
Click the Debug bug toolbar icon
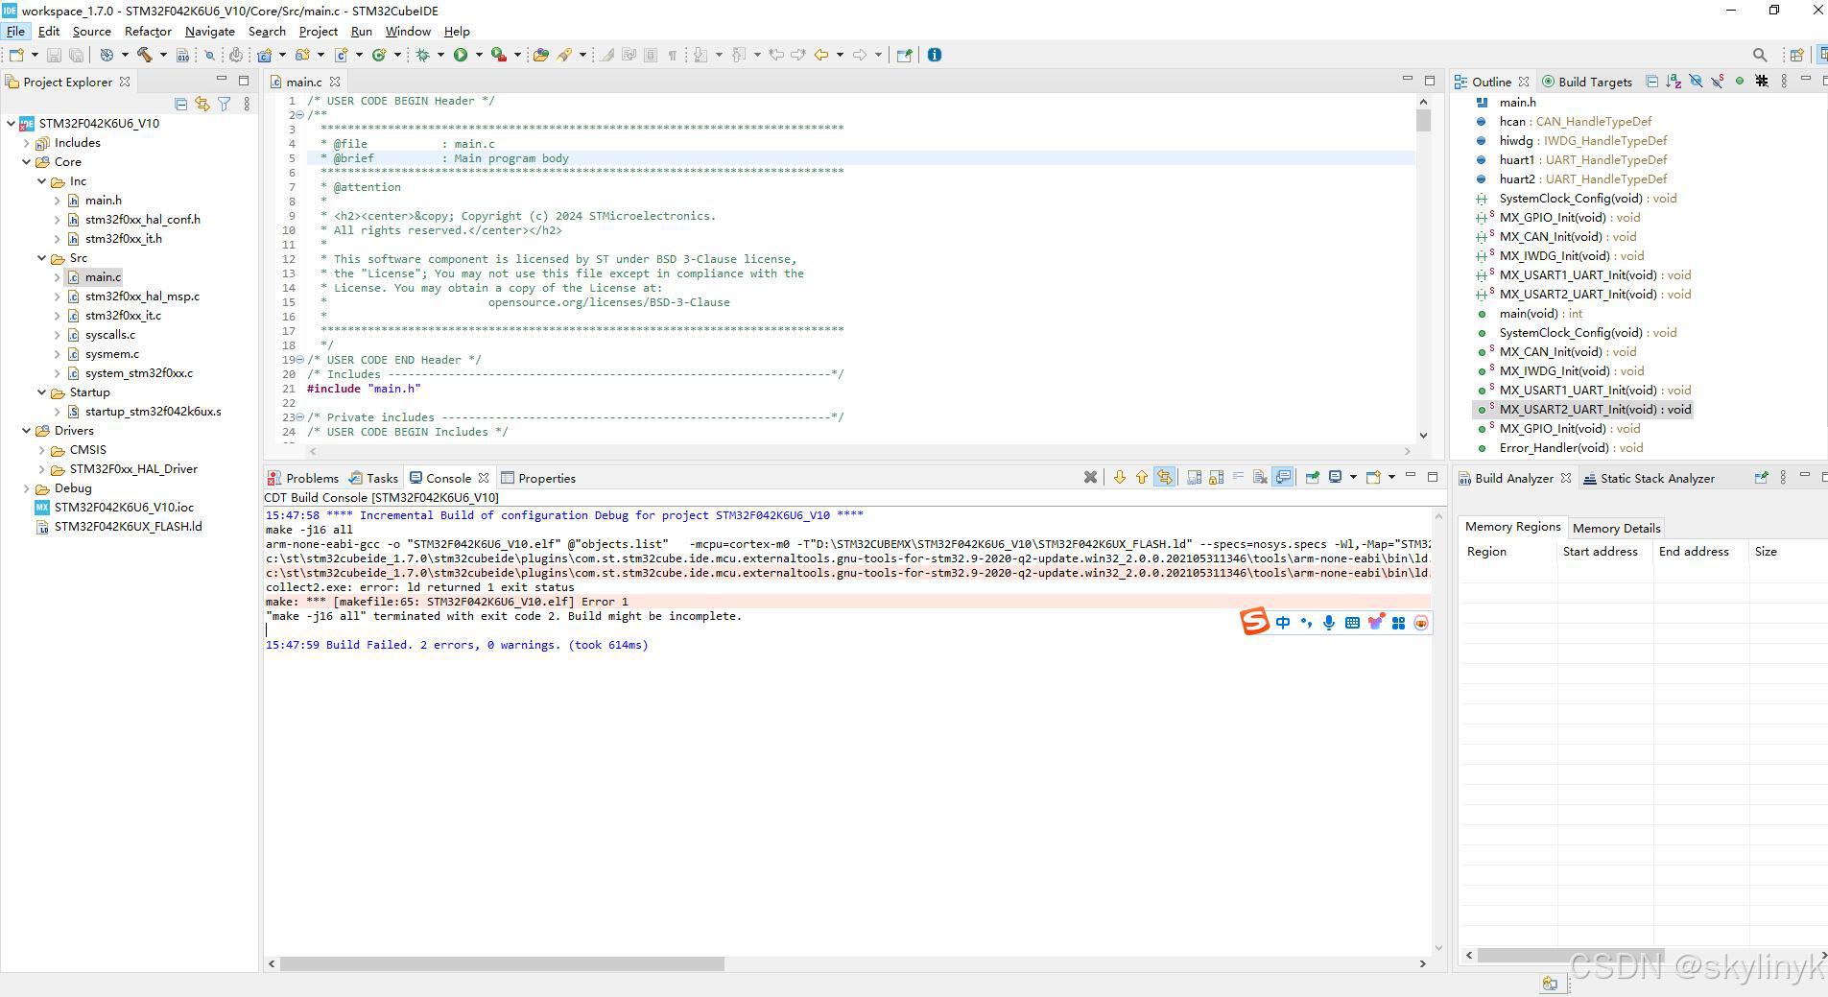tap(422, 55)
